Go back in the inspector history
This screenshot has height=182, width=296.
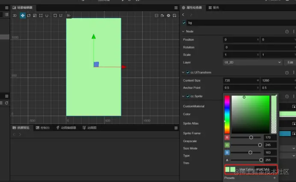(183, 15)
